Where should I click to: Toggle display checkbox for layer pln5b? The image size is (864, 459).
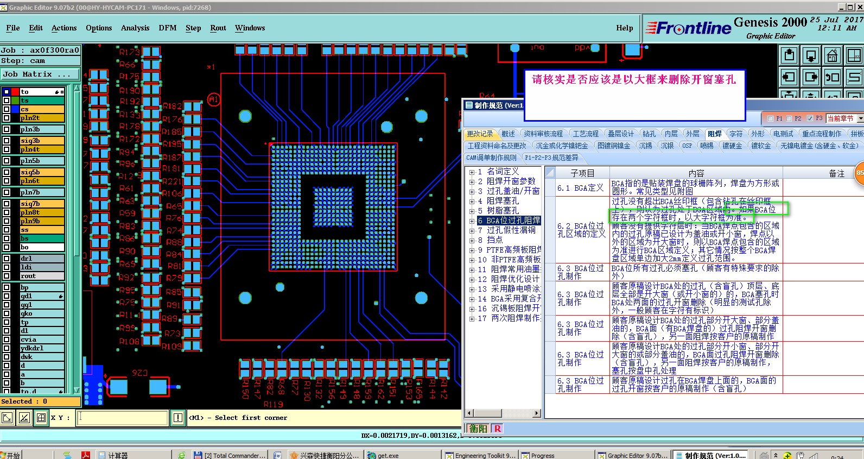6,161
